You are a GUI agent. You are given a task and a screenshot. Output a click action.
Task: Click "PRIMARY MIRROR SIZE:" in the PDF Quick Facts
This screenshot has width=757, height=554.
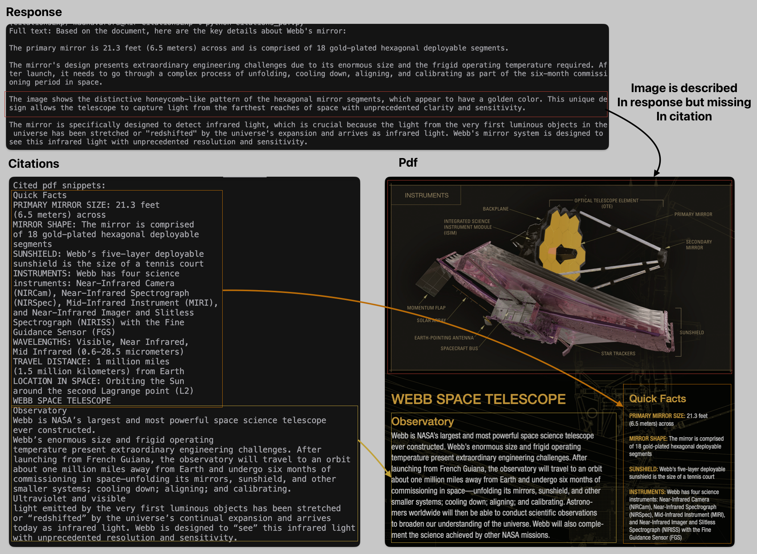(657, 416)
